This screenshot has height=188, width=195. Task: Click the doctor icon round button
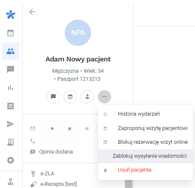pos(87,97)
